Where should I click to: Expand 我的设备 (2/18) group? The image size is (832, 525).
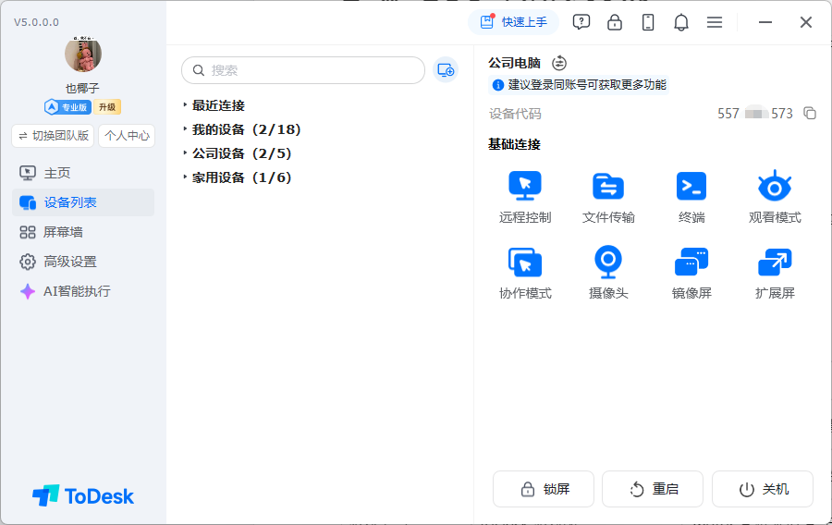242,129
